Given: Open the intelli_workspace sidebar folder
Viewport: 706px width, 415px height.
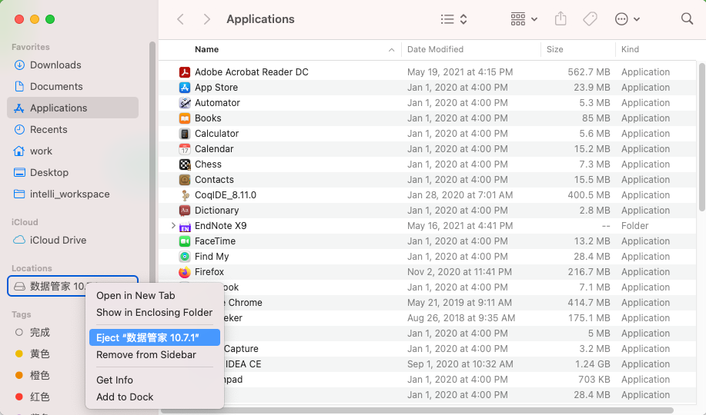Looking at the screenshot, I should 72,194.
